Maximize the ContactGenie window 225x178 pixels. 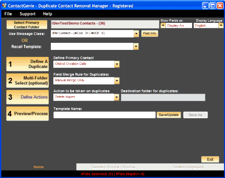point(212,6)
